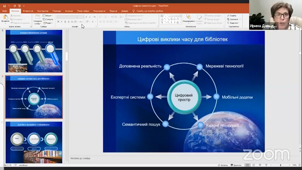Click the Redo/Repeat icon in title bar
The width and height of the screenshot is (302, 170).
15,6
